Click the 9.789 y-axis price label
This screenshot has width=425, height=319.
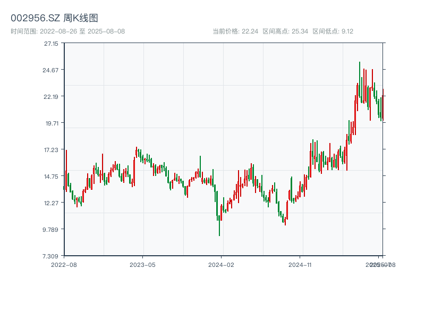click(52, 230)
